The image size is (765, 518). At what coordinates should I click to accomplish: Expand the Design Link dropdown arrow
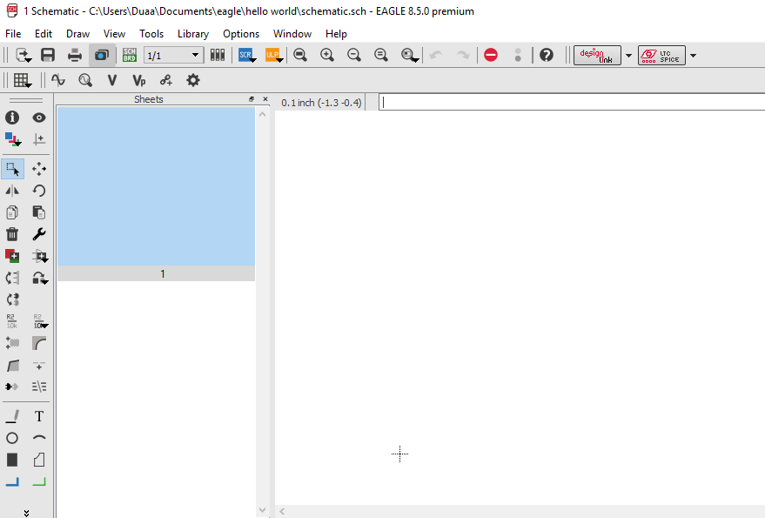[x=628, y=56]
